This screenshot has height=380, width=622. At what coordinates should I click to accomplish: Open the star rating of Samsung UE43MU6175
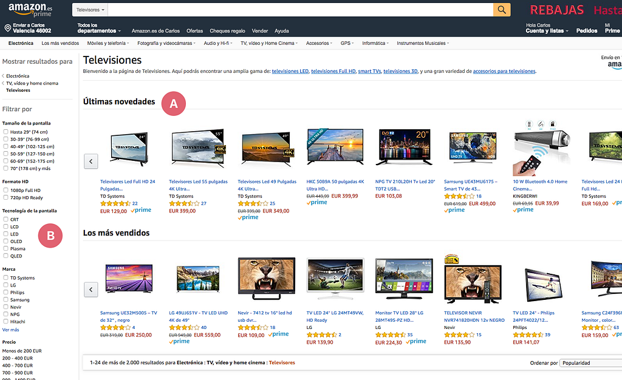coord(459,196)
